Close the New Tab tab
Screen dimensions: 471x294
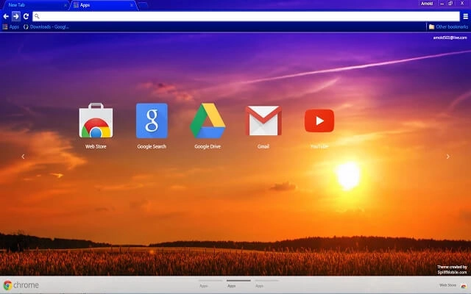pos(65,5)
